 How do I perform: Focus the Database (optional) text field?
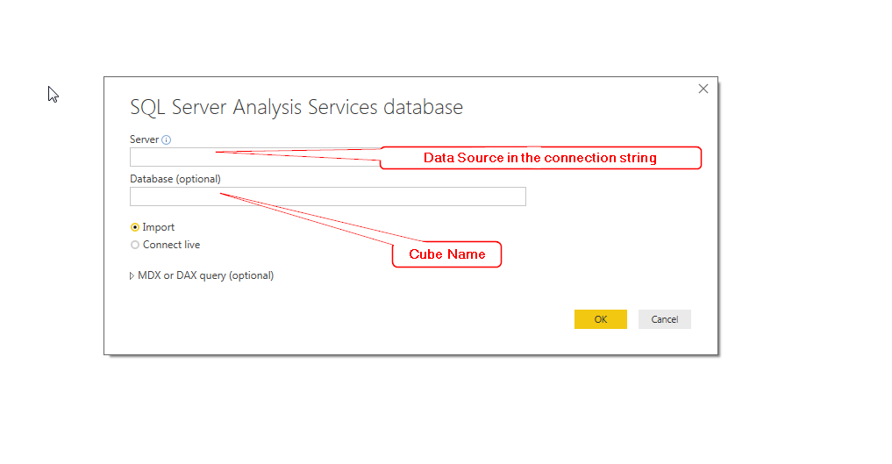[x=328, y=196]
